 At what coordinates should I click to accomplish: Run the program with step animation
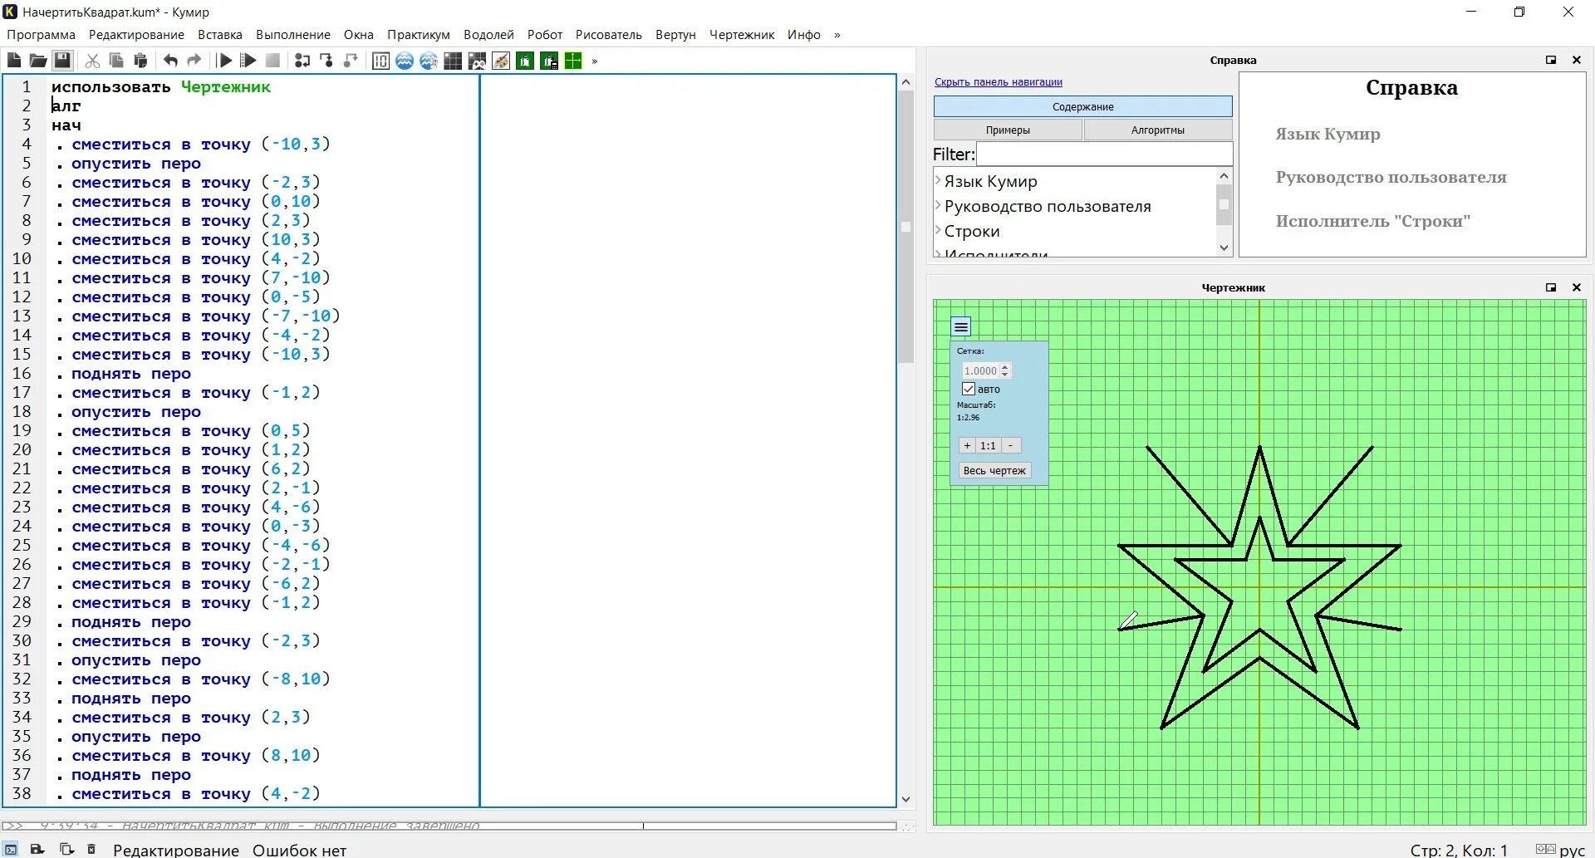coord(248,61)
